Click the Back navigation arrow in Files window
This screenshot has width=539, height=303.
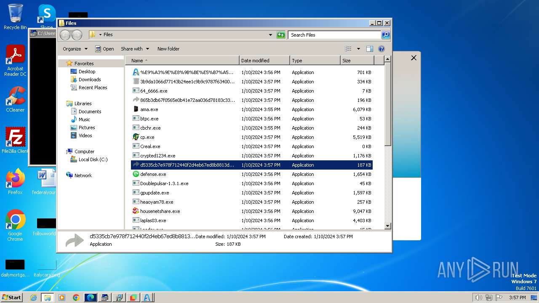(65, 35)
